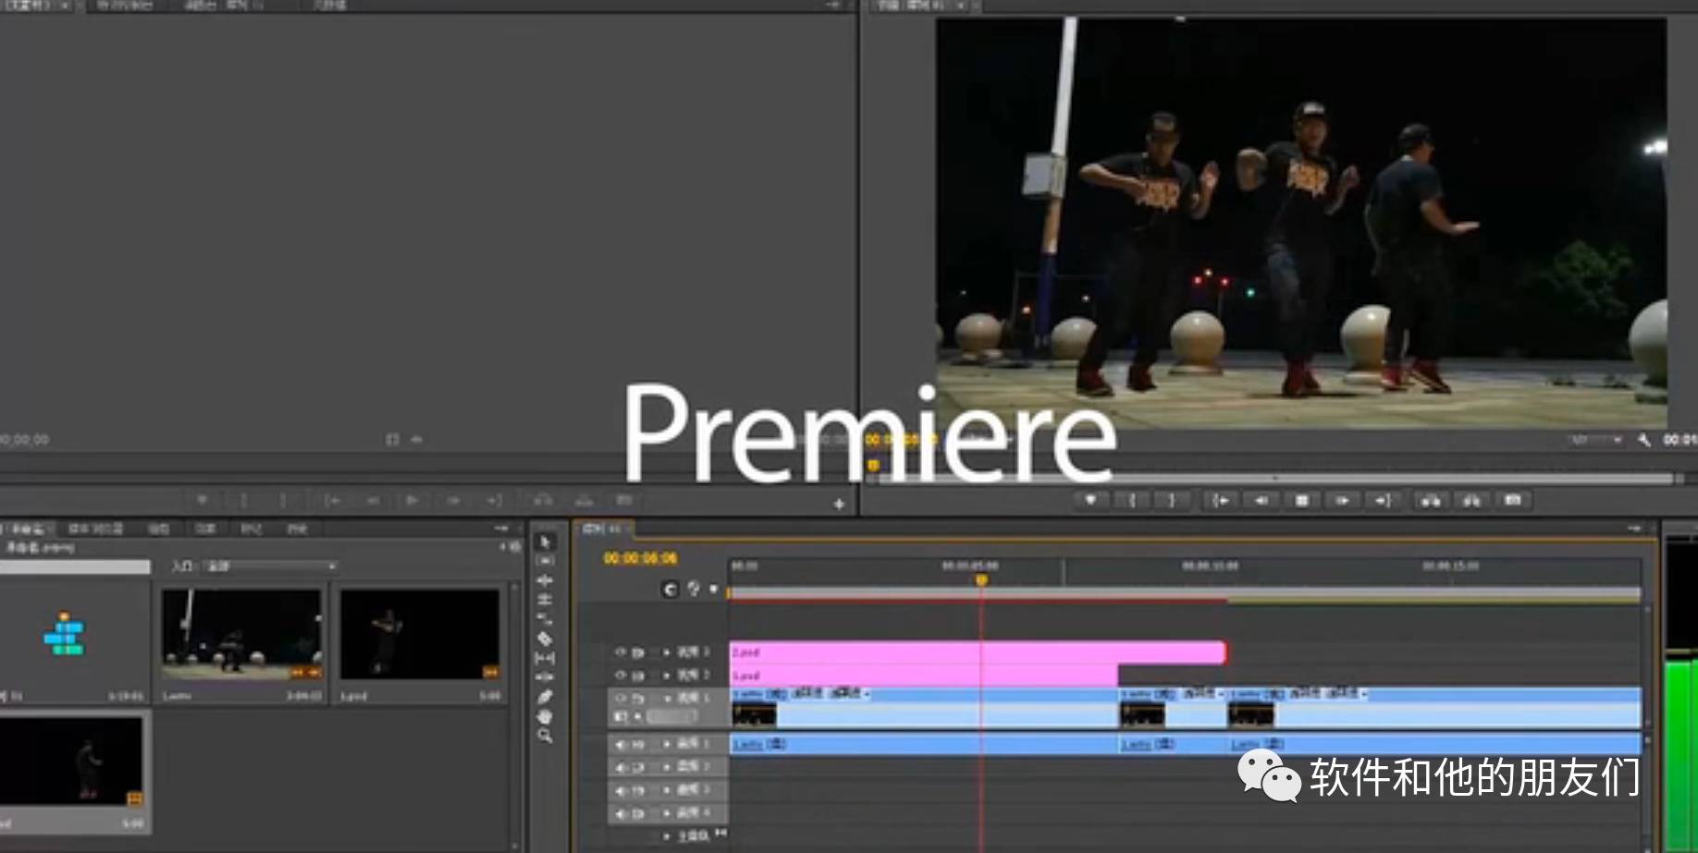Open the Source monitor button editor plus
The height and width of the screenshot is (853, 1698).
point(839,504)
